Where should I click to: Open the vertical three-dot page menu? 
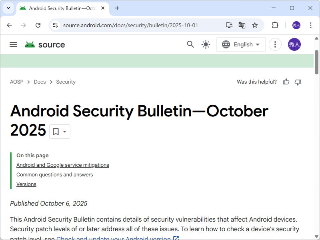coord(275,44)
